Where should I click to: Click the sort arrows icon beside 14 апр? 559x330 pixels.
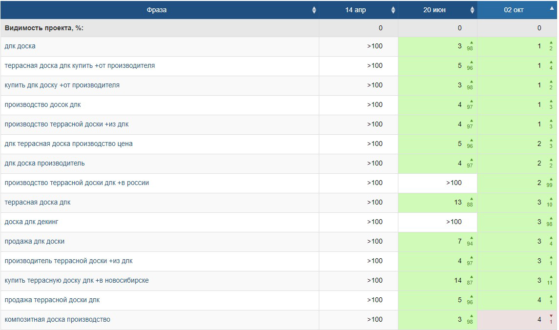393,10
